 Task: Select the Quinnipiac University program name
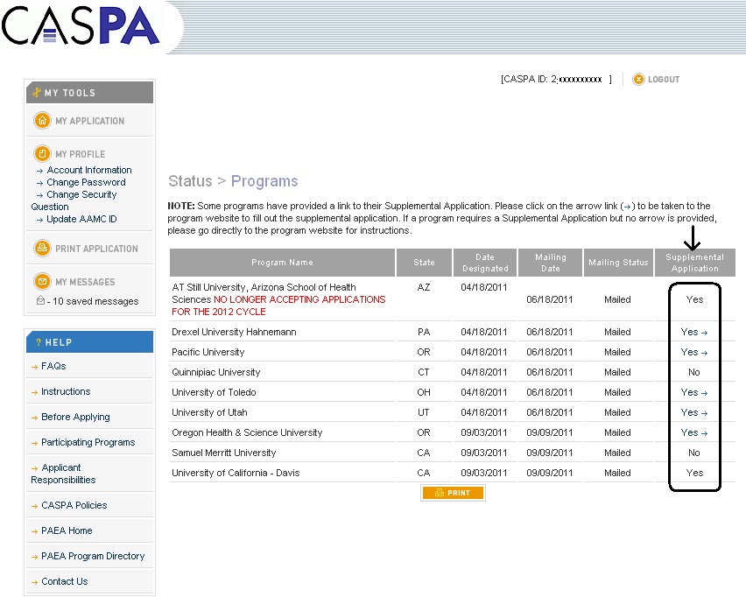tap(216, 372)
